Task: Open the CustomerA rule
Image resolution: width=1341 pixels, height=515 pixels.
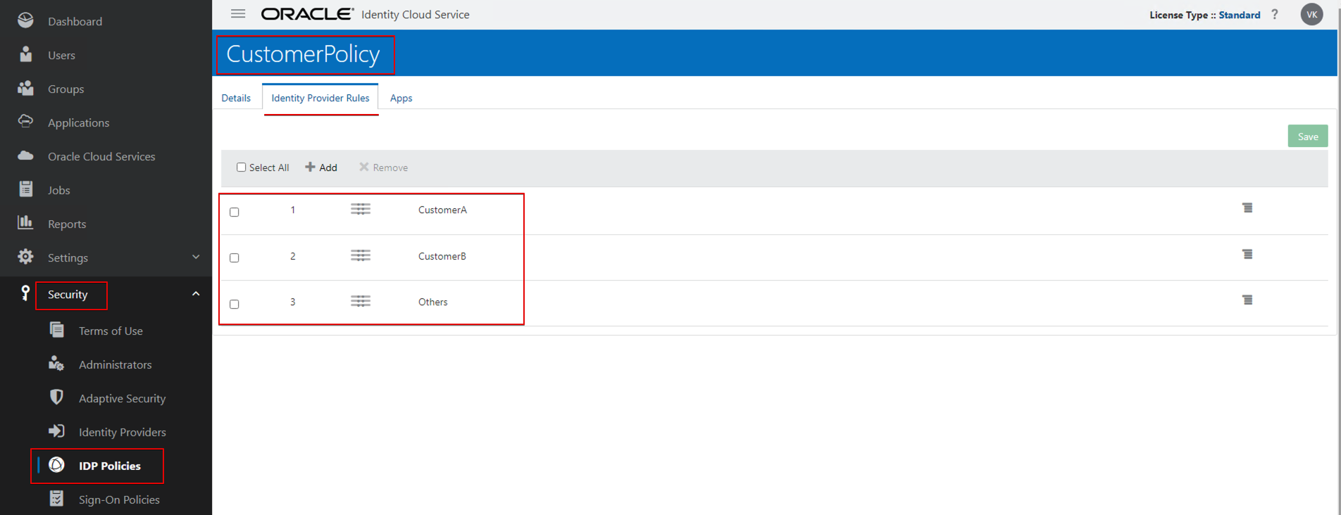Action: (442, 210)
